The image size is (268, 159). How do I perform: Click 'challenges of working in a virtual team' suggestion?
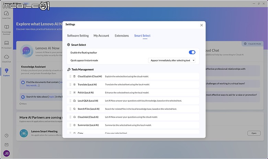coord(233,84)
